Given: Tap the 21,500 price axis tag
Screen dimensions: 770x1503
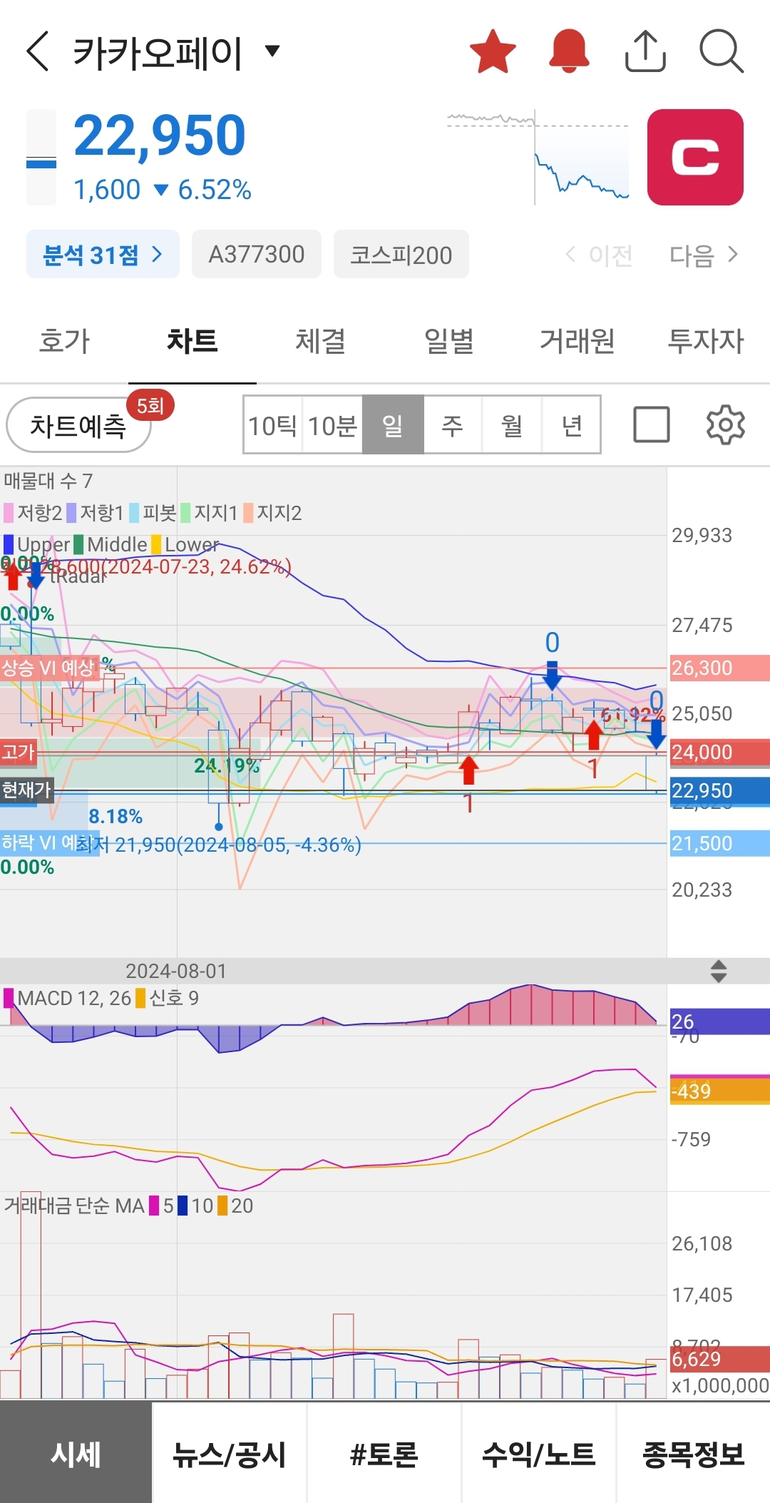Looking at the screenshot, I should [719, 843].
